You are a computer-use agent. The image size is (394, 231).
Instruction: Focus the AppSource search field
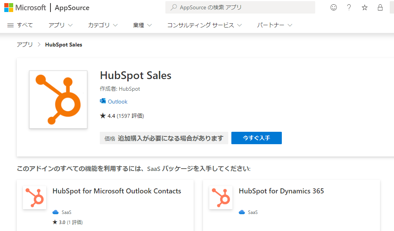pyautogui.click(x=240, y=7)
